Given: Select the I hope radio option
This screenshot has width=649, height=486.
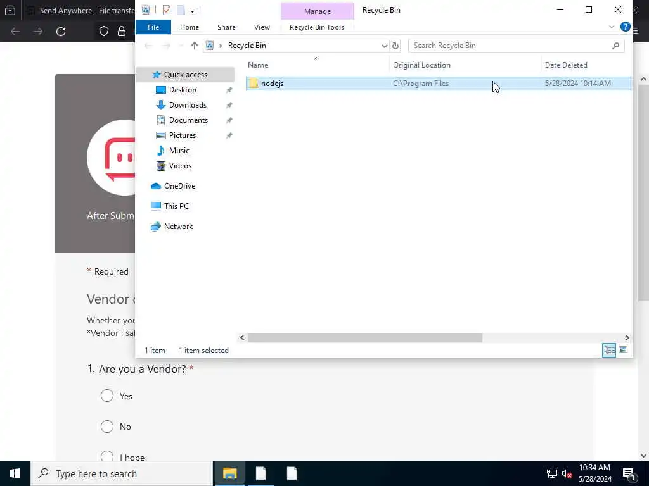Looking at the screenshot, I should (106, 456).
